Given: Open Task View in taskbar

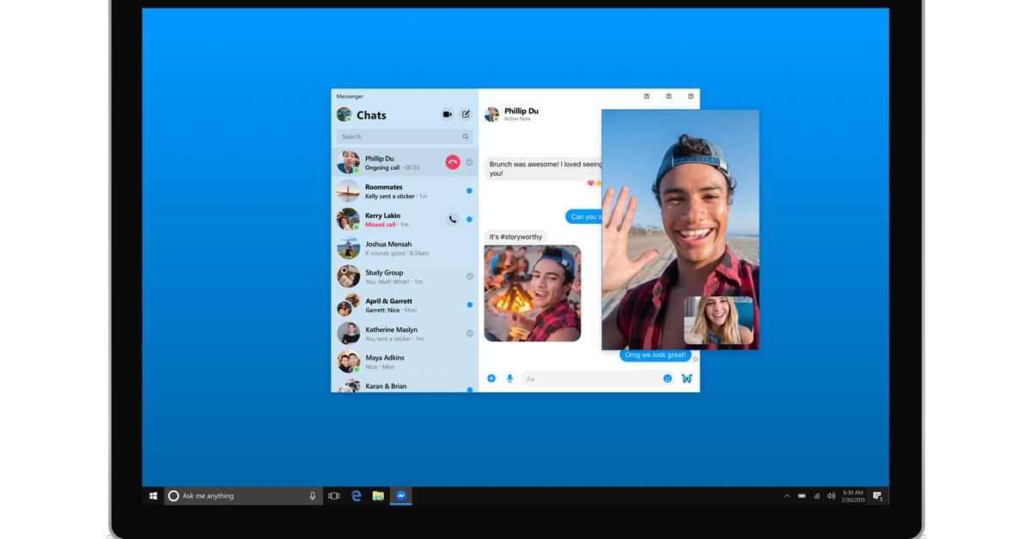Looking at the screenshot, I should [334, 495].
